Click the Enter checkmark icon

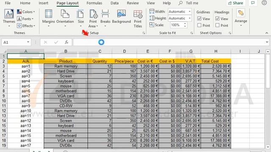[x=56, y=42]
